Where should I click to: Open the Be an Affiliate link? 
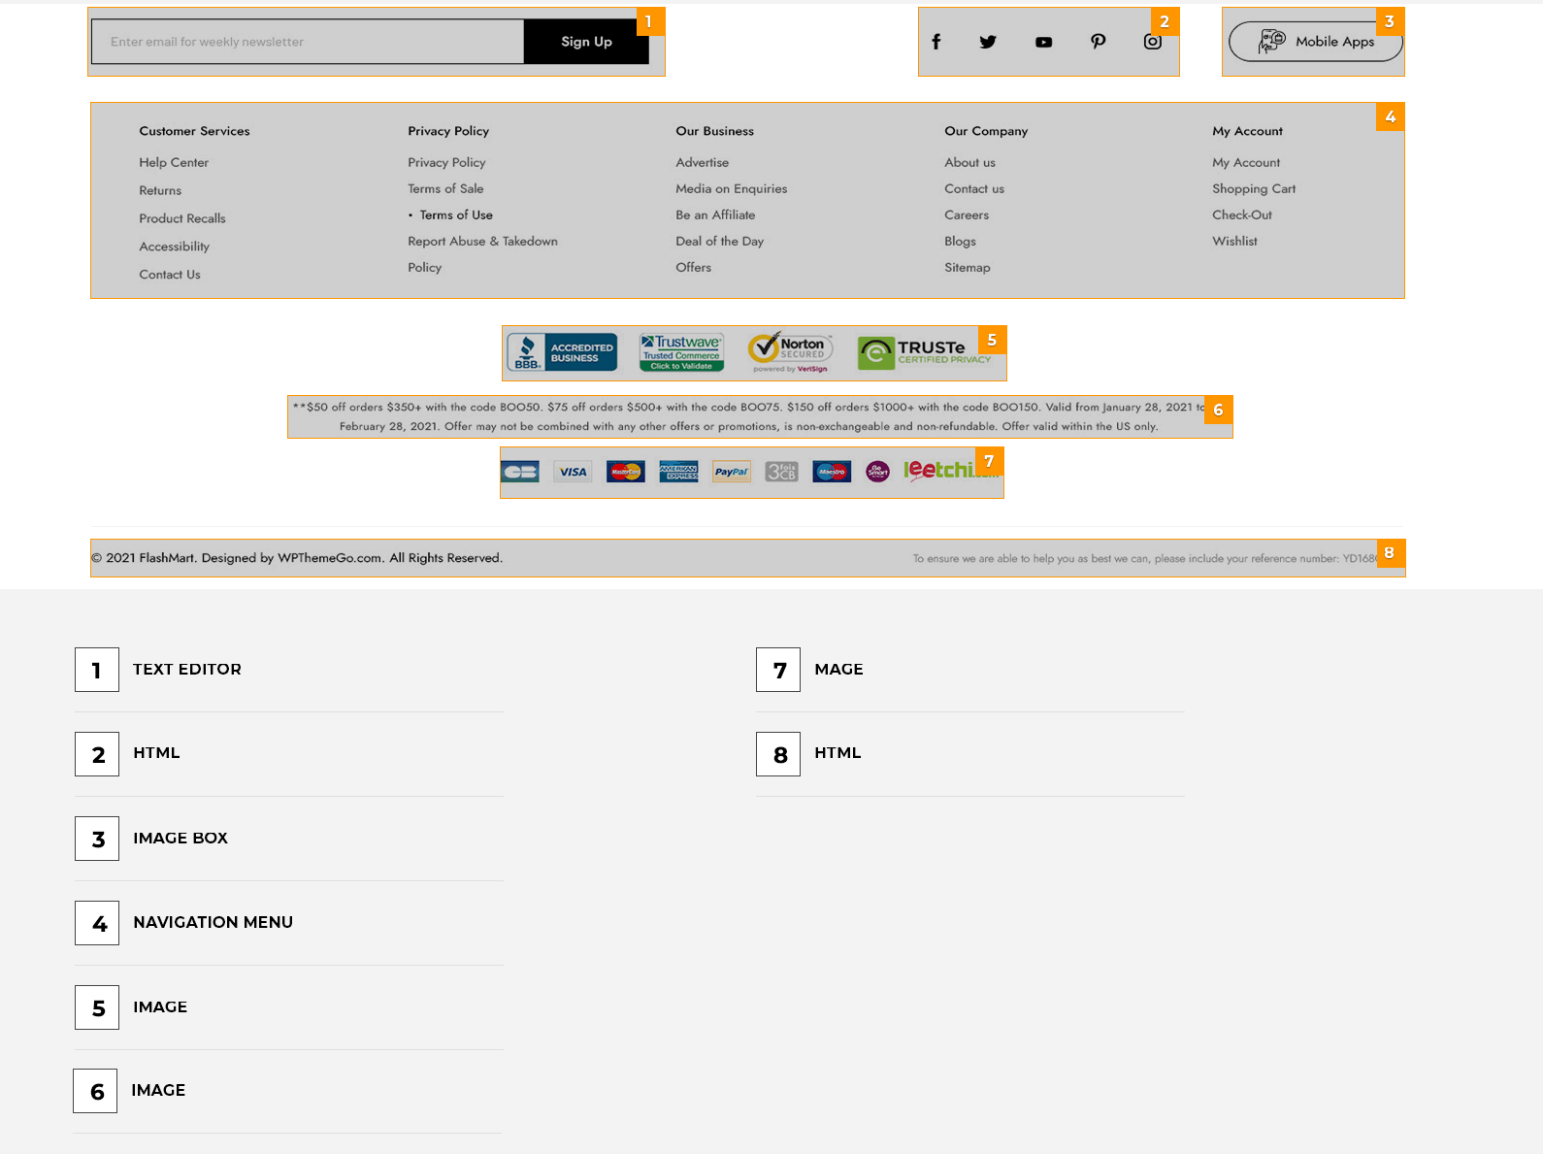pos(715,215)
